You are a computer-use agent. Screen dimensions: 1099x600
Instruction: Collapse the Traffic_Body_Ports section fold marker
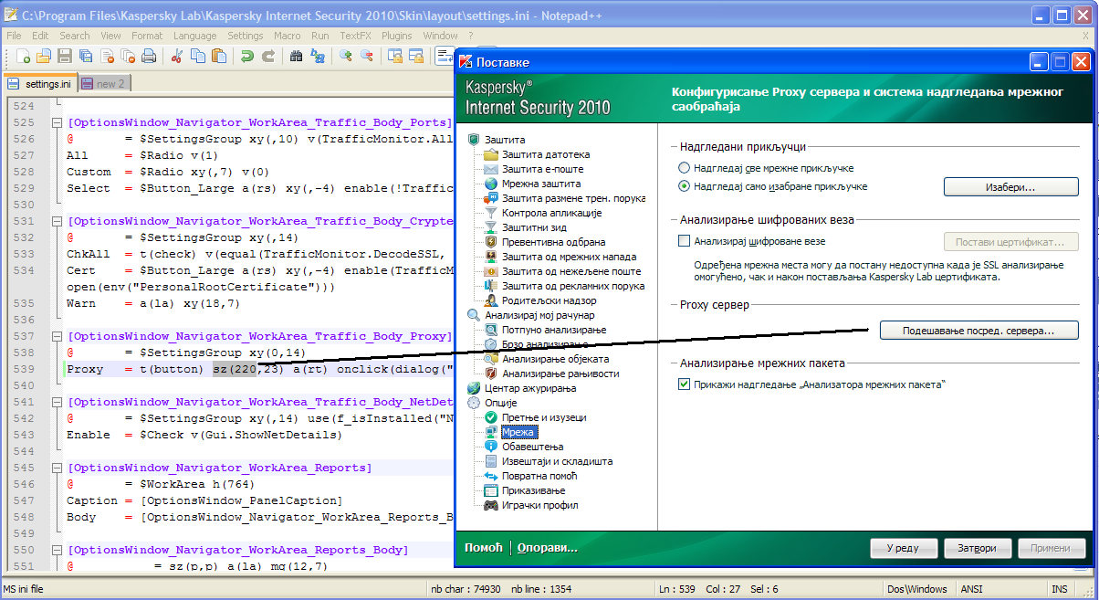click(58, 123)
